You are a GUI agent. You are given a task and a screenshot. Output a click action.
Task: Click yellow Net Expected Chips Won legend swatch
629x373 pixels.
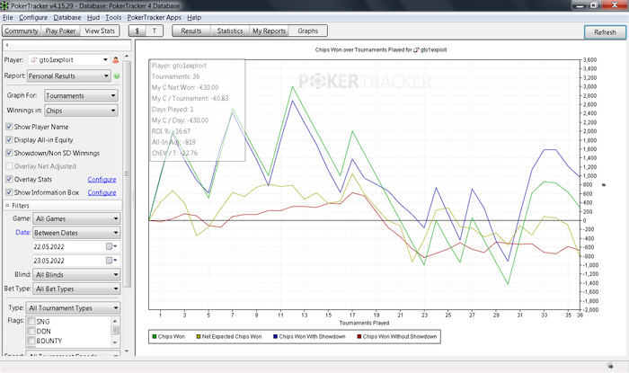199,336
